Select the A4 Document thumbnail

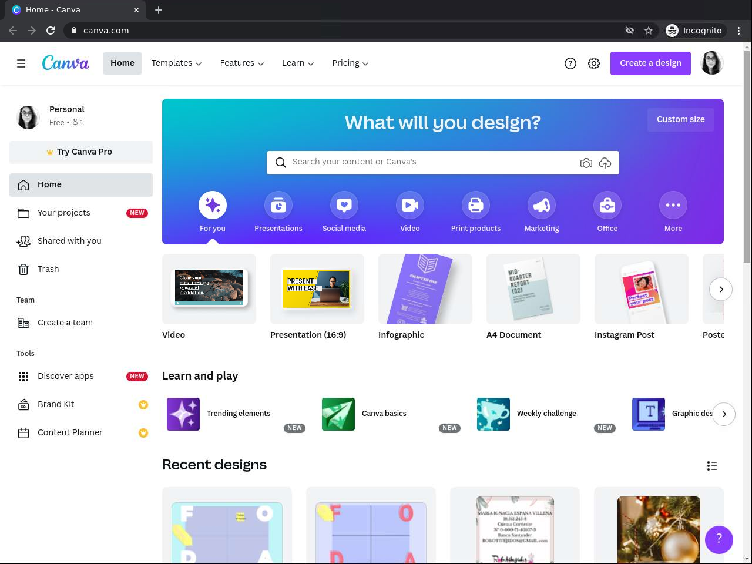533,289
